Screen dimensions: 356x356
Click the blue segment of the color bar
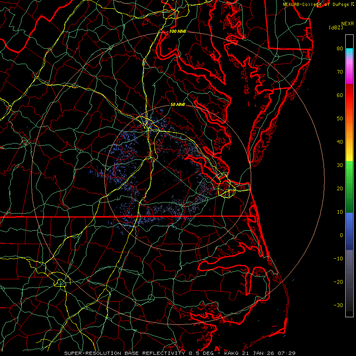349,231
